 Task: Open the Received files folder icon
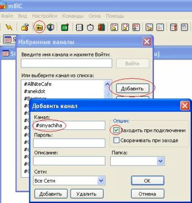coord(149,27)
